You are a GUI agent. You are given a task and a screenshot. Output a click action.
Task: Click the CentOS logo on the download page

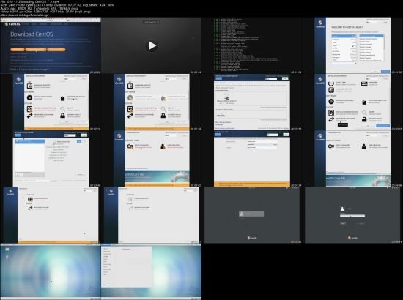[x=12, y=24]
